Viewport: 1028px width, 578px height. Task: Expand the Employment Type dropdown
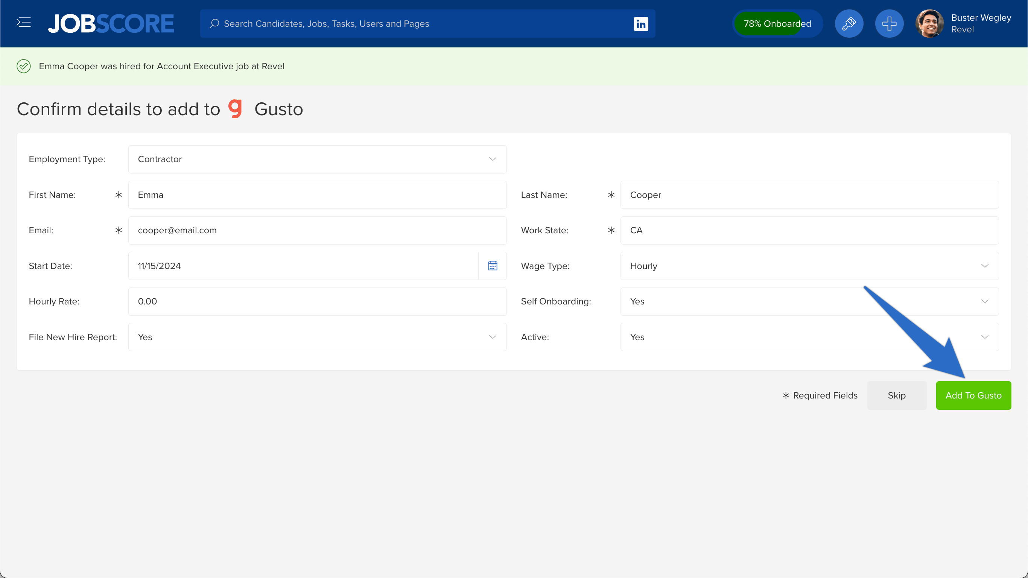(x=317, y=159)
